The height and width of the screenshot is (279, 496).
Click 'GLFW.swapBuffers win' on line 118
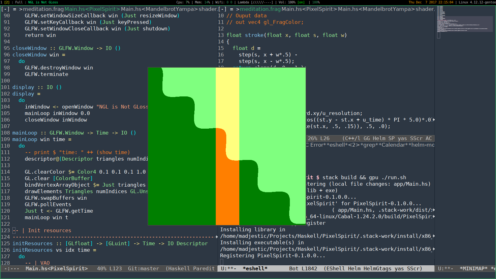56,198
